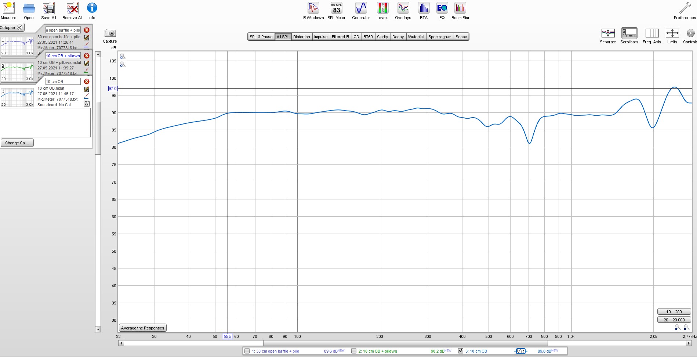Switch to SPL & Phase tab

(x=261, y=37)
